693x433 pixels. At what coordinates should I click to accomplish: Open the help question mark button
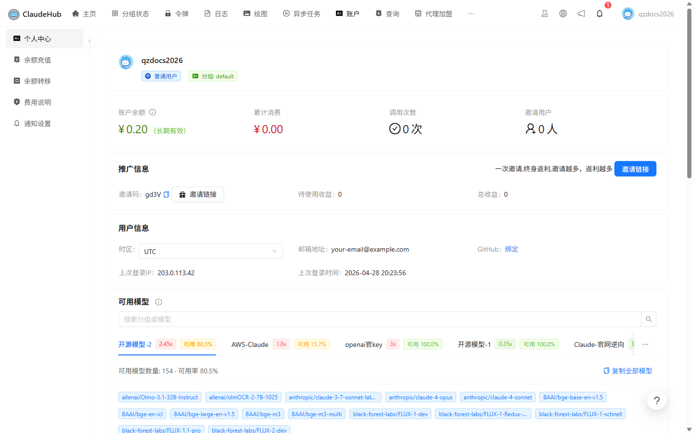pos(657,400)
